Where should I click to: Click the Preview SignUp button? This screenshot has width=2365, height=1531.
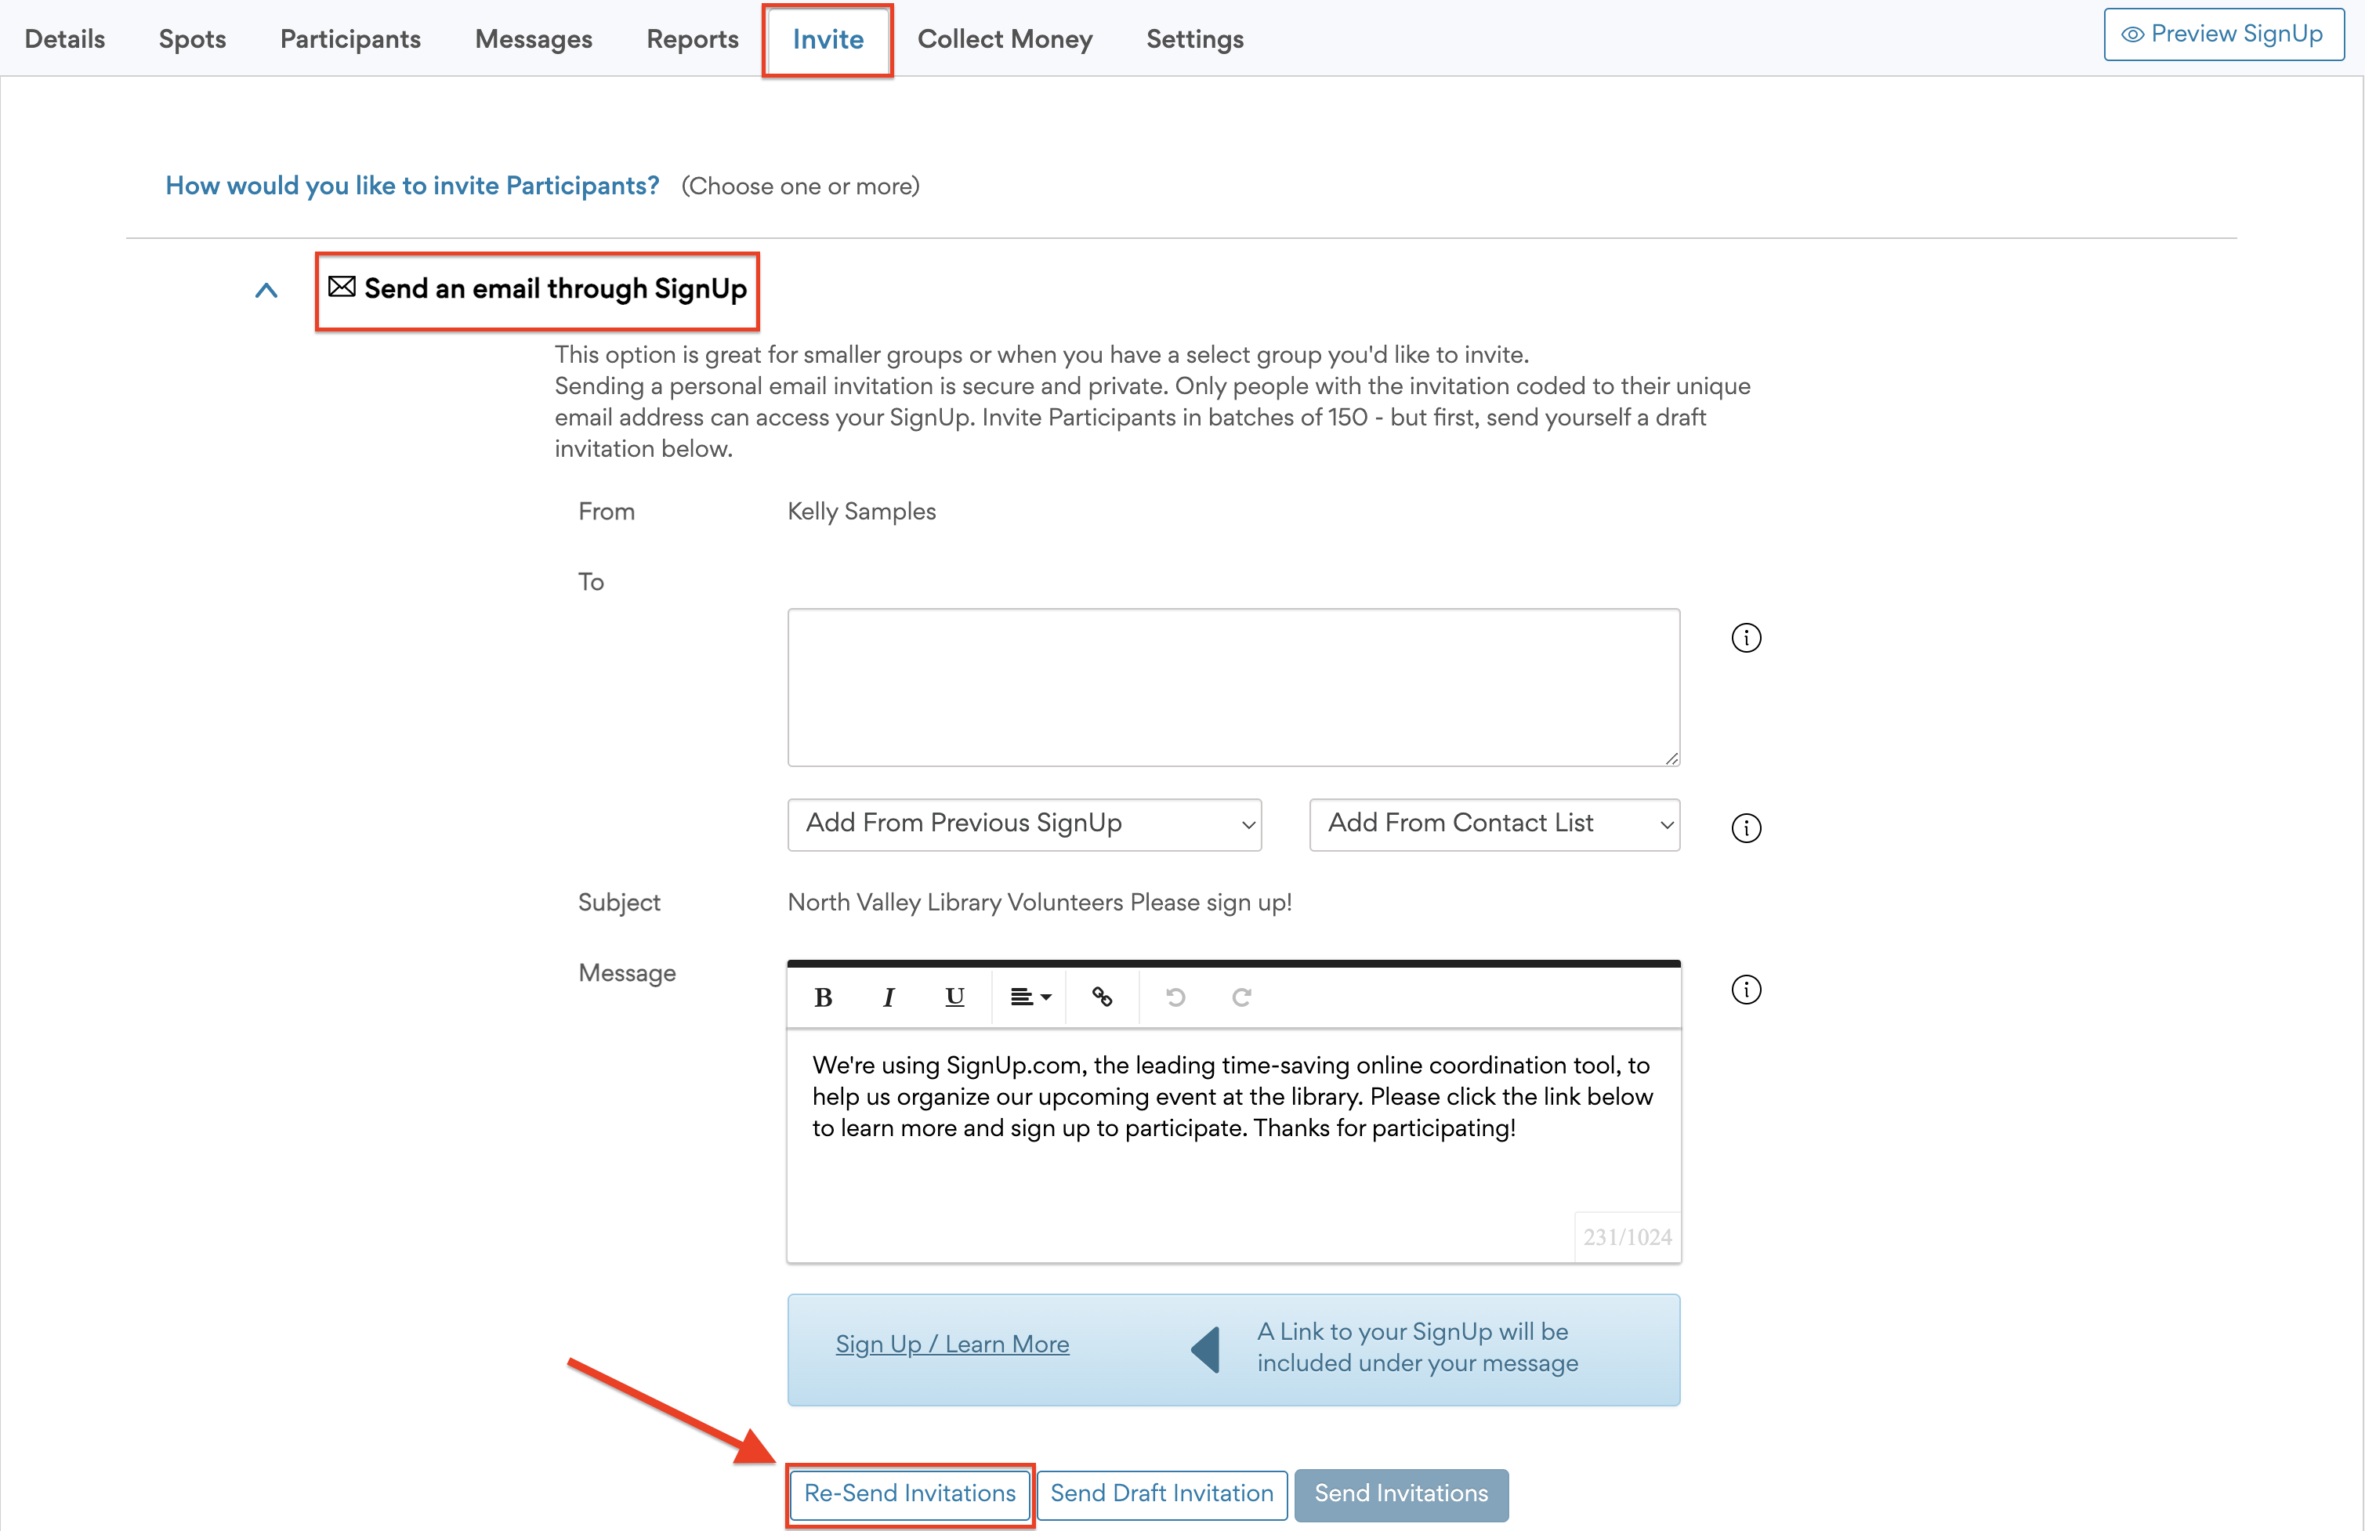[2224, 34]
